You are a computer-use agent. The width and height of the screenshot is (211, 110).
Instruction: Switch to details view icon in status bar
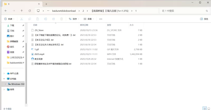coord(205,108)
